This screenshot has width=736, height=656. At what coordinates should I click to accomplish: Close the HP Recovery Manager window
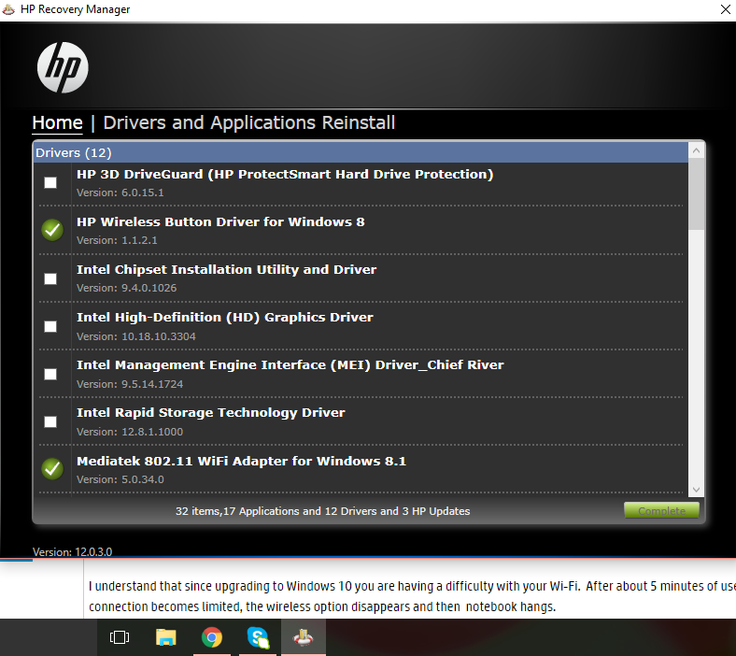point(725,9)
